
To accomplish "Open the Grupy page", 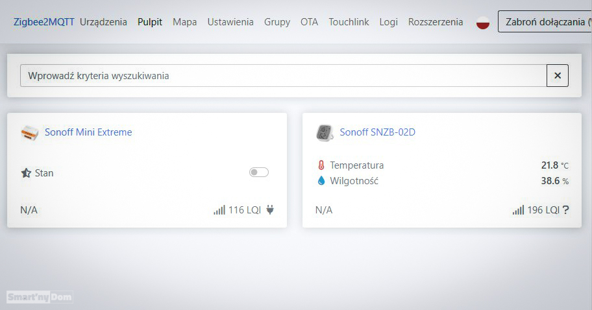I will [277, 22].
